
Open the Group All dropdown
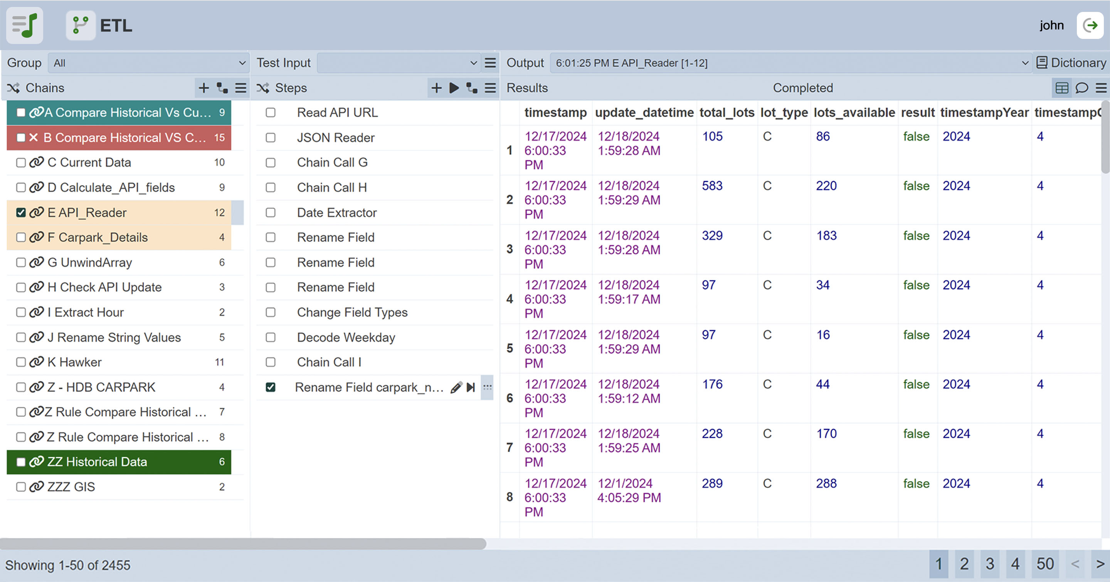point(148,63)
